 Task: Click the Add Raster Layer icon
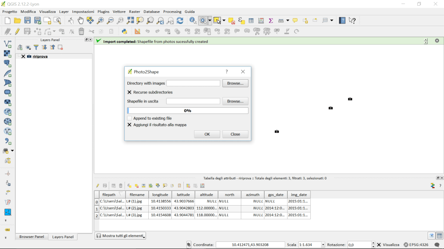tap(8, 54)
